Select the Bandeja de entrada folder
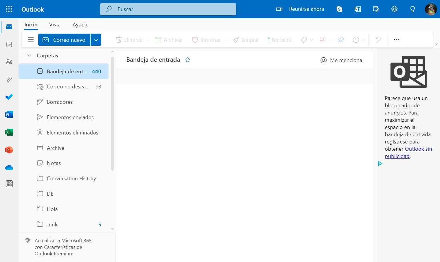 click(64, 71)
